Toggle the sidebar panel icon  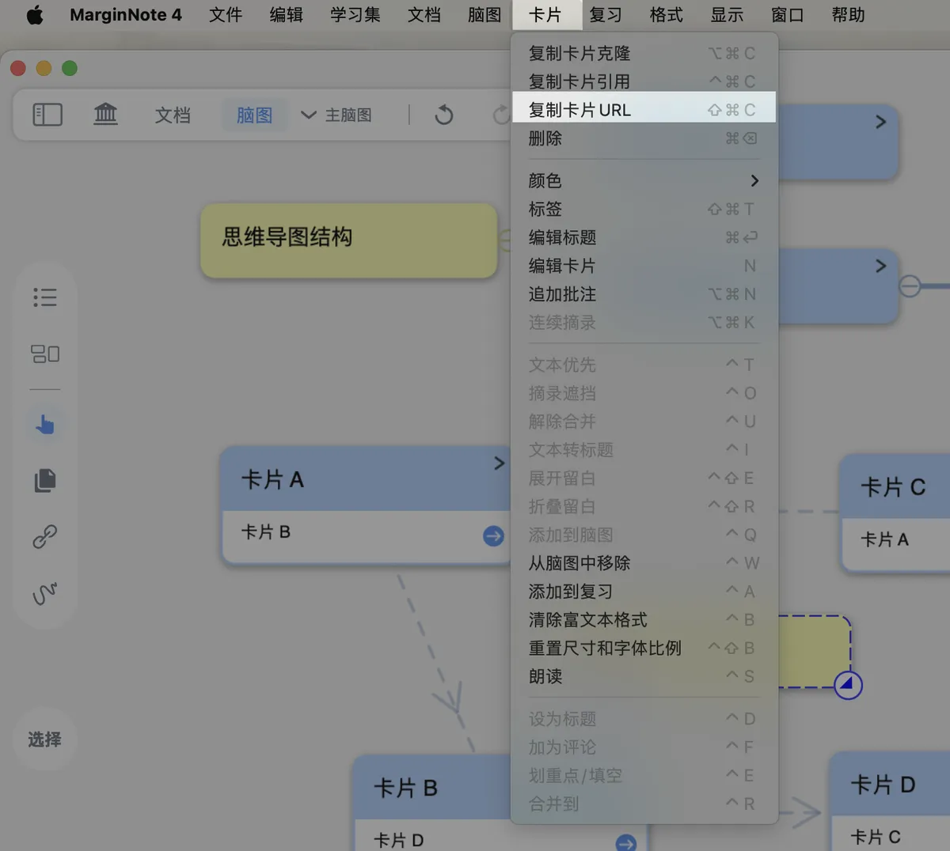47,115
